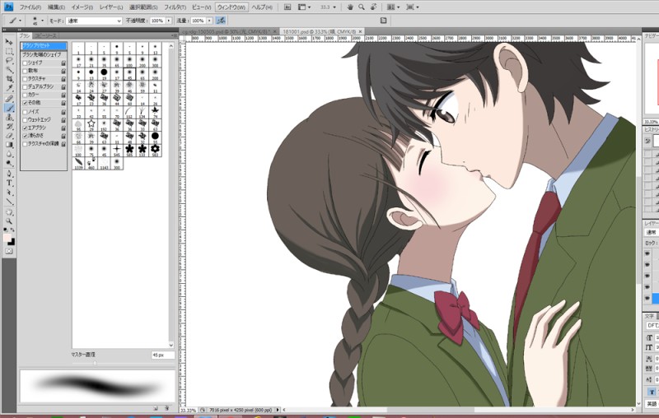Open the ウィンドウ menu
Viewport: 659px width, 418px height.
pos(231,7)
